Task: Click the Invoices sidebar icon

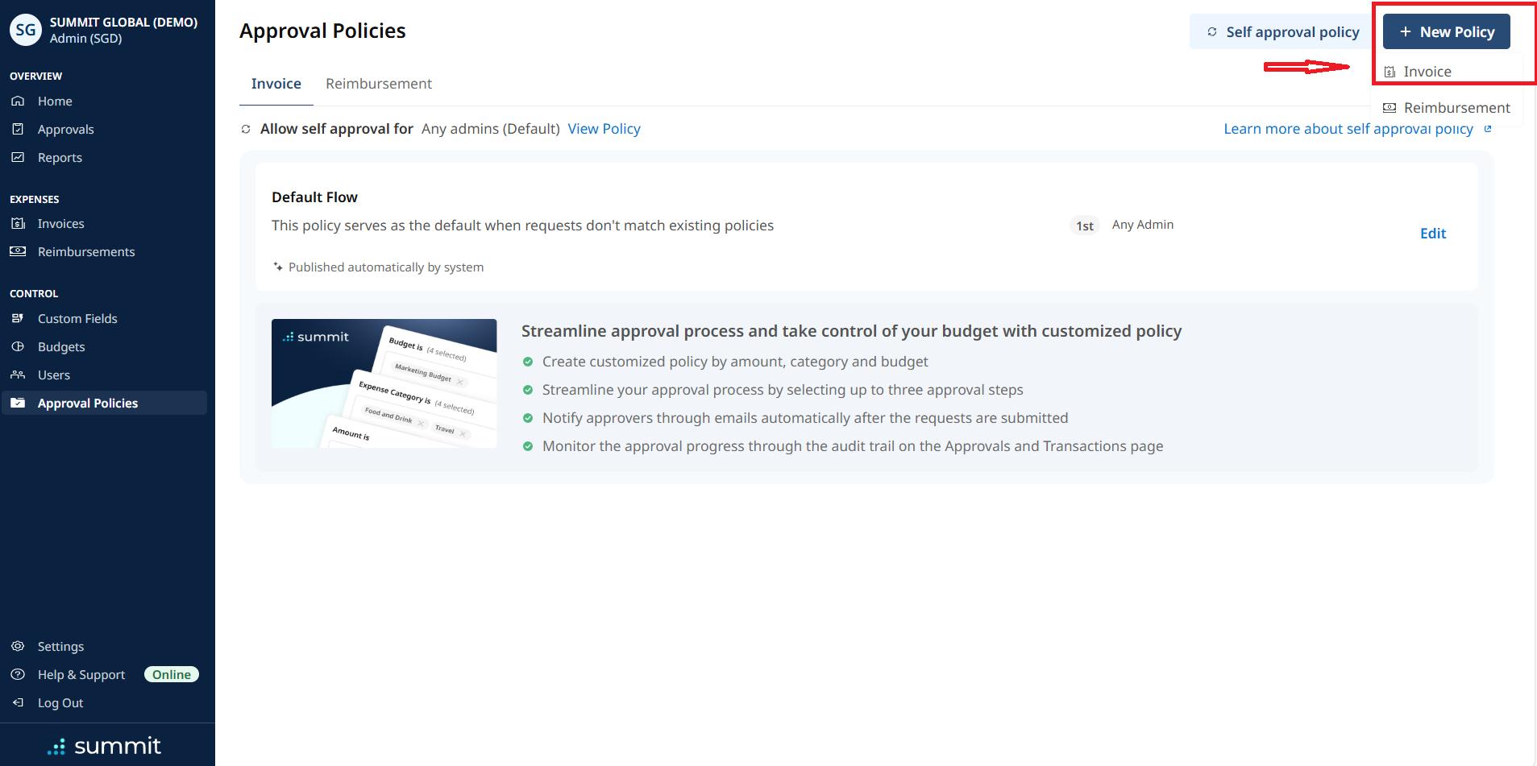Action: tap(18, 223)
